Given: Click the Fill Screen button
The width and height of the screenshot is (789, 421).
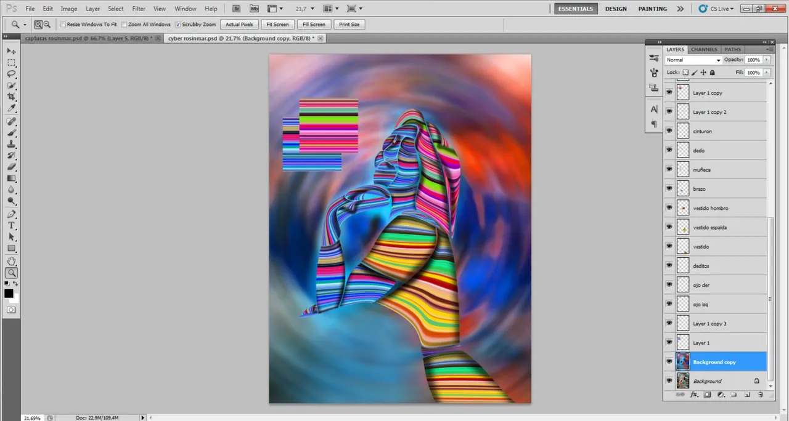Looking at the screenshot, I should coord(314,25).
